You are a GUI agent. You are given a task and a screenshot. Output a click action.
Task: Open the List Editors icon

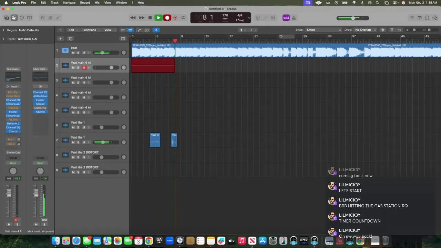point(412,18)
